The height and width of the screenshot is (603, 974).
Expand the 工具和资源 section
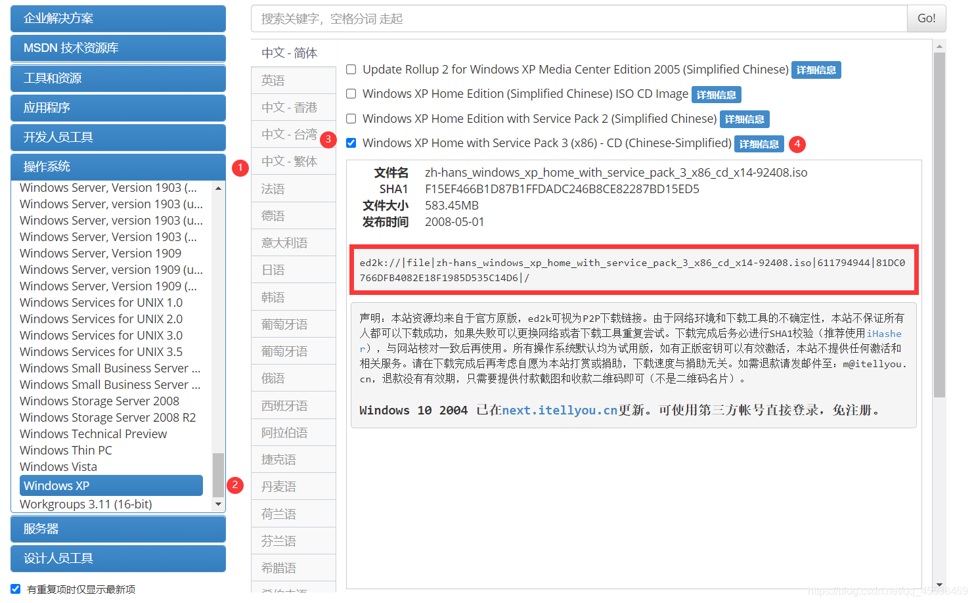pos(118,78)
